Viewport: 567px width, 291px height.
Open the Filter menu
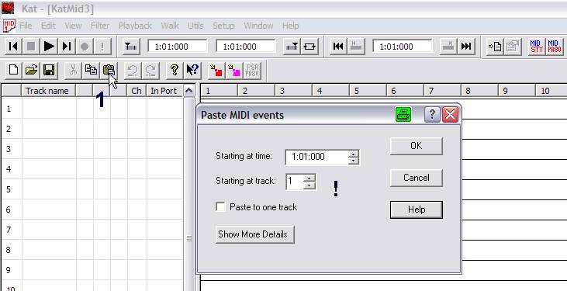(x=100, y=26)
